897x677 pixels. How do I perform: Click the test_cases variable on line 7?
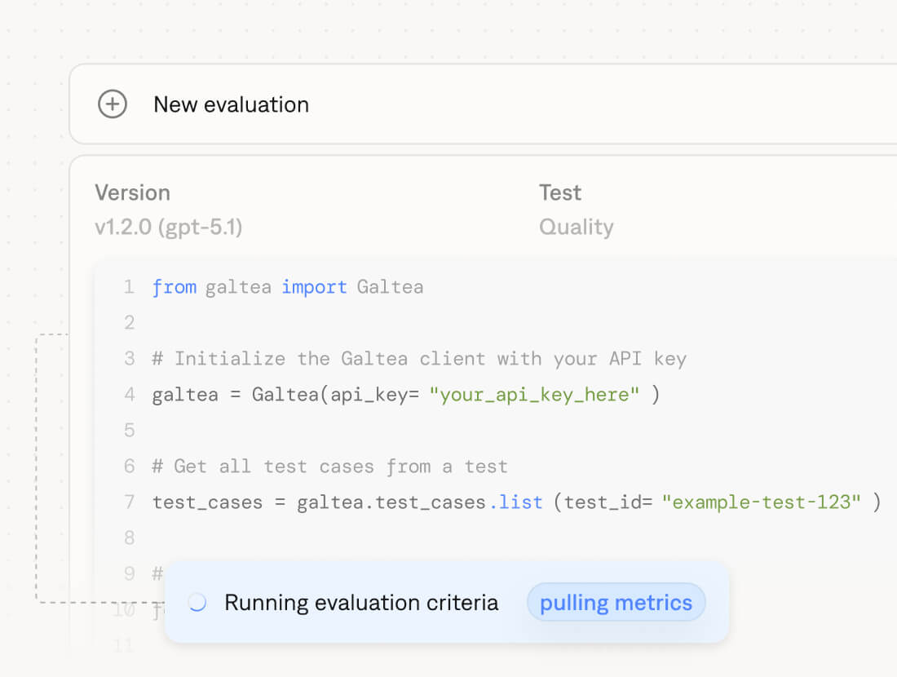coord(207,502)
